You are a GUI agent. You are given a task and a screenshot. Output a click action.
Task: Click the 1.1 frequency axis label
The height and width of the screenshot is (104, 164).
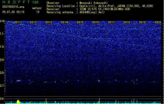pyautogui.click(x=2, y=34)
